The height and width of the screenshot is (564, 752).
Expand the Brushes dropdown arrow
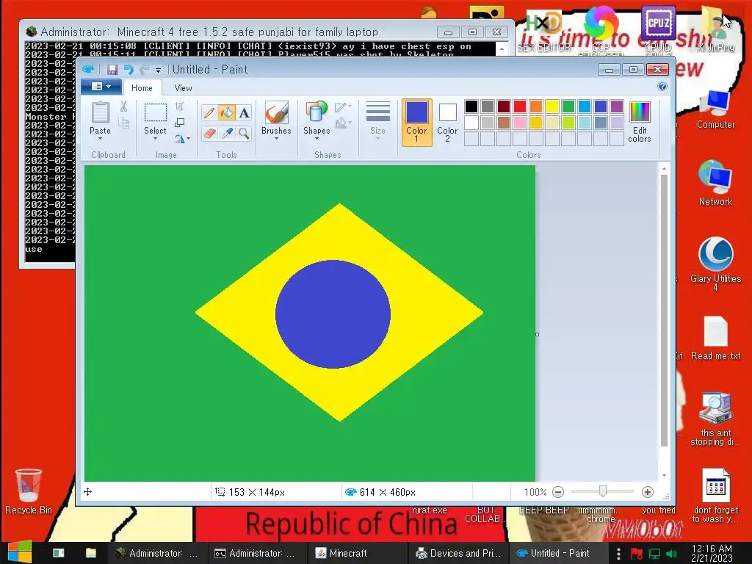276,139
